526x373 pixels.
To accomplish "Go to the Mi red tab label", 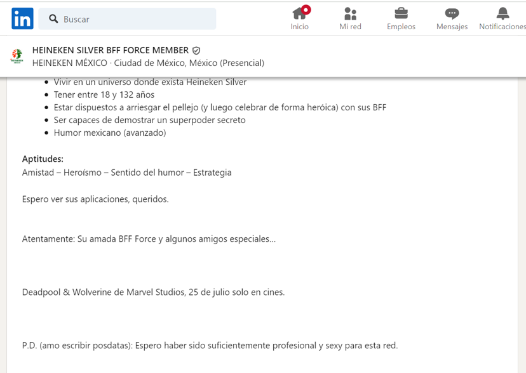I will 350,27.
